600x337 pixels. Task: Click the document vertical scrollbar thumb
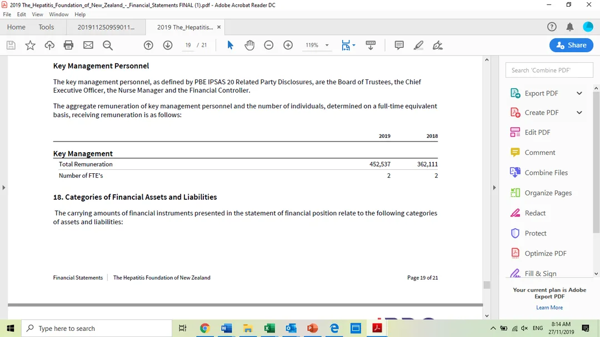(x=487, y=285)
